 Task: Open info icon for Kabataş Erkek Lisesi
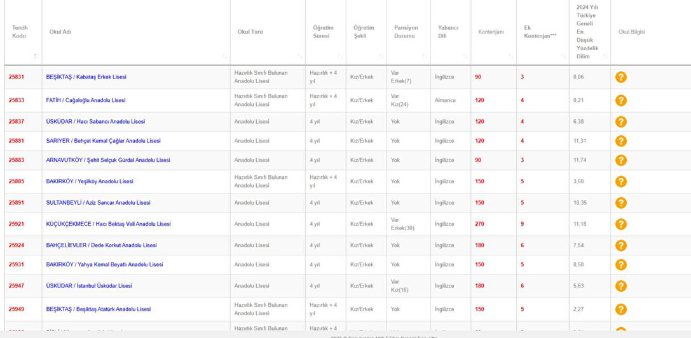click(x=621, y=77)
